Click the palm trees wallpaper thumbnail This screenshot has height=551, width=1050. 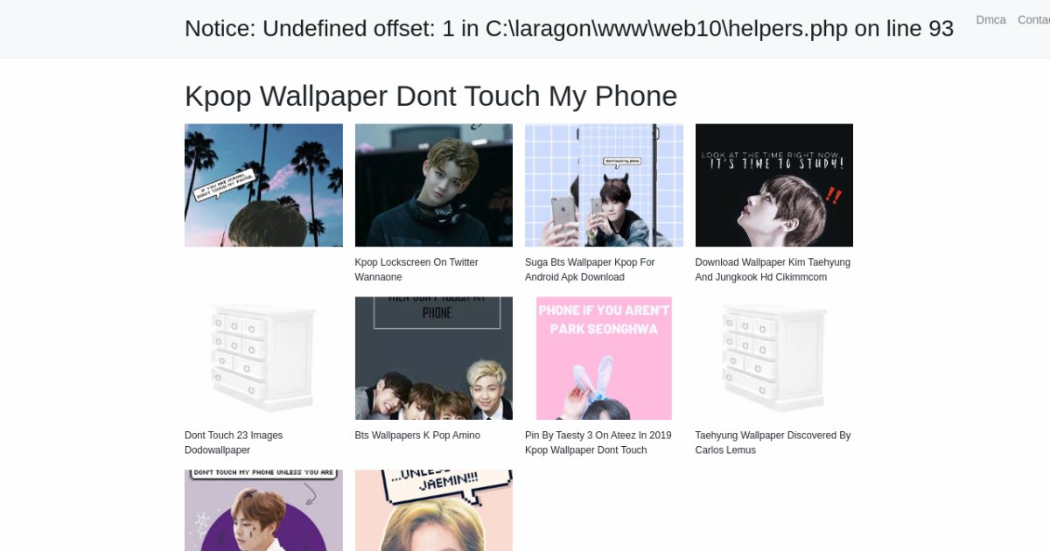[263, 185]
